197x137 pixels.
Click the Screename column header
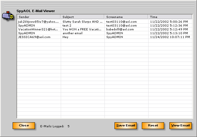click(x=126, y=17)
